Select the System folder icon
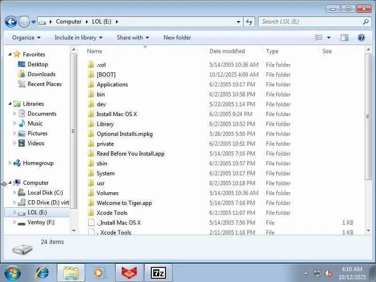The image size is (376, 282). point(91,173)
